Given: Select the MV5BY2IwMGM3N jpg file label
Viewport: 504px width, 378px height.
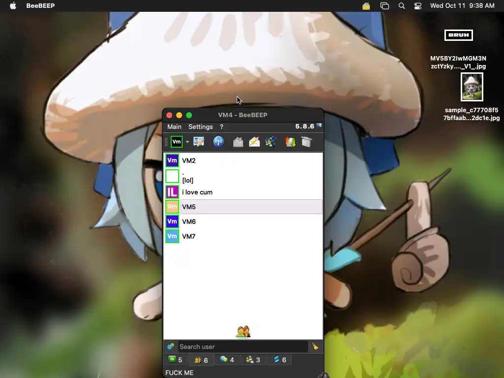Looking at the screenshot, I should (458, 63).
